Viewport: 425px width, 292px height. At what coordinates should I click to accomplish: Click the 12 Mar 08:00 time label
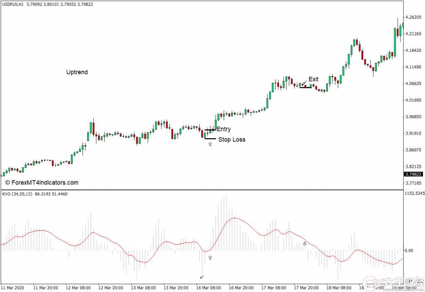[x=78, y=288]
